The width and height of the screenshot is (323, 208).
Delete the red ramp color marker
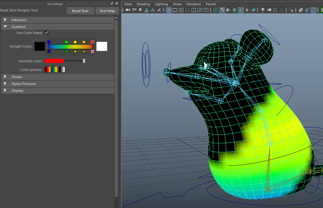pos(93,51)
